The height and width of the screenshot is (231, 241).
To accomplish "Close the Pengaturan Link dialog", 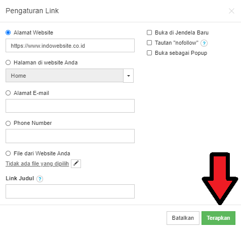I will [x=231, y=11].
